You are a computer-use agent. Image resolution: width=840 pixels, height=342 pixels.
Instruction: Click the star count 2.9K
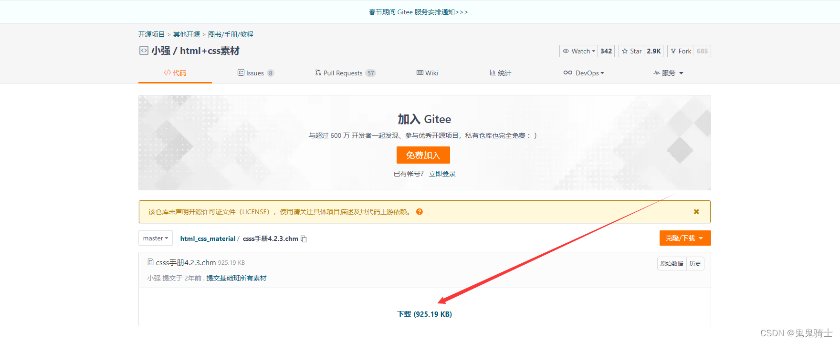pos(654,51)
